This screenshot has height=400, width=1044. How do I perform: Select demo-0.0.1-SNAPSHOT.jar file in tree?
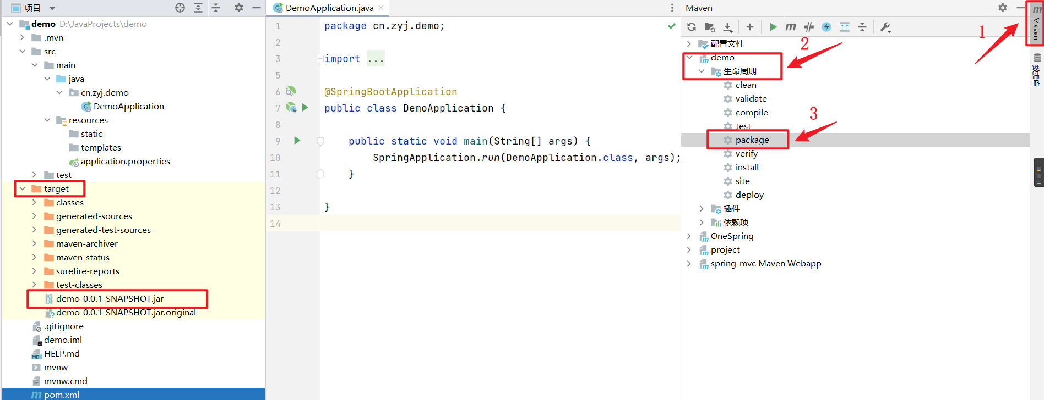coord(110,299)
